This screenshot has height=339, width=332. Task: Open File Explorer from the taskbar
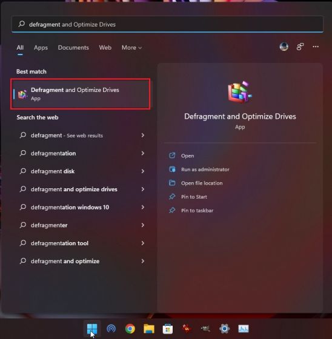[149, 329]
